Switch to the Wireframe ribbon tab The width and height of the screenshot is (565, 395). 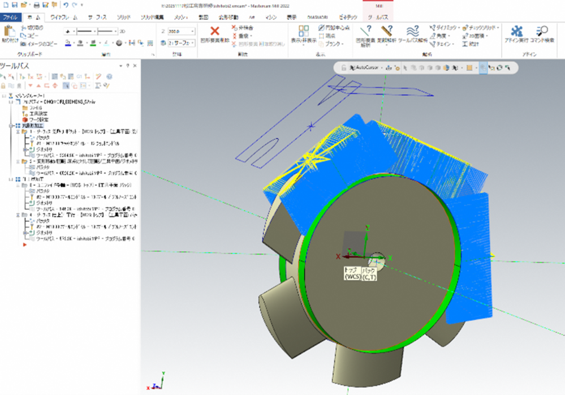pos(64,18)
